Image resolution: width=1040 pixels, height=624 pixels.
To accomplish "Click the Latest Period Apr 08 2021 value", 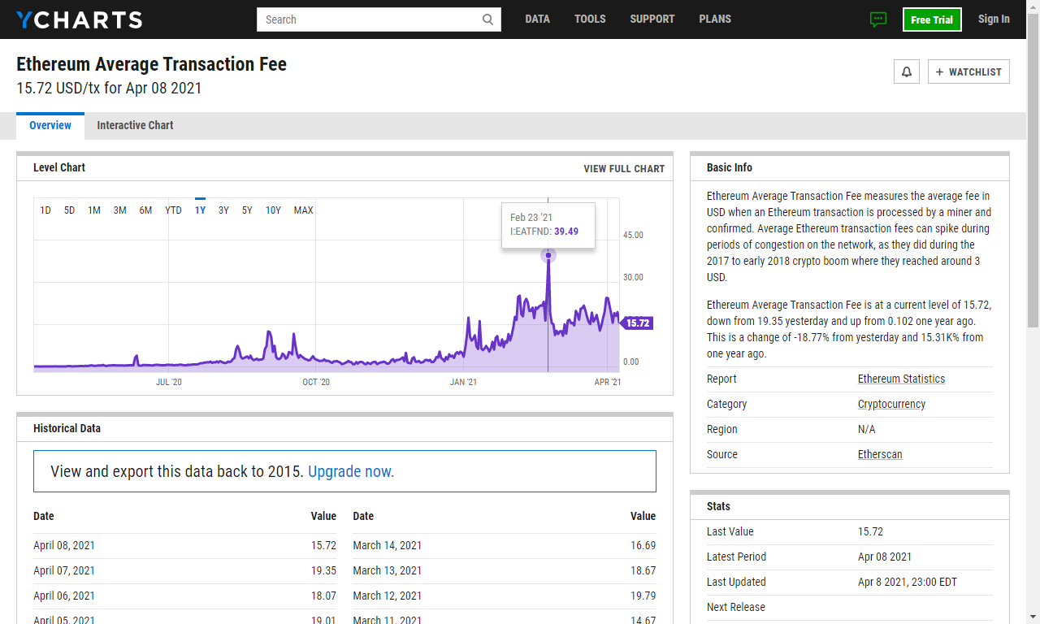I will coord(885,557).
